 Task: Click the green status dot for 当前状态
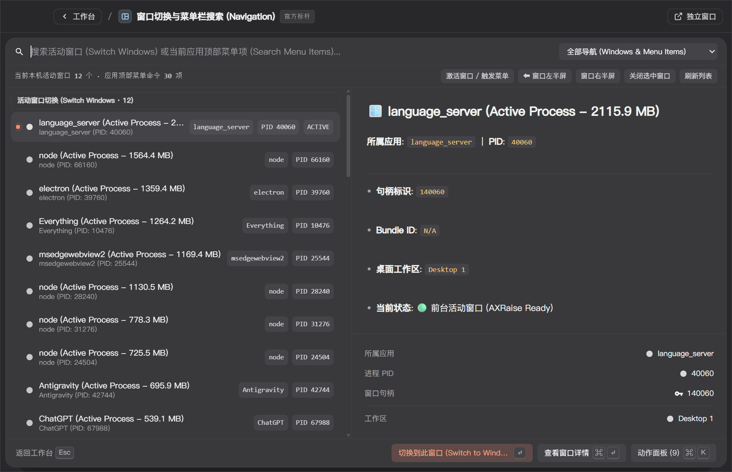pos(422,308)
